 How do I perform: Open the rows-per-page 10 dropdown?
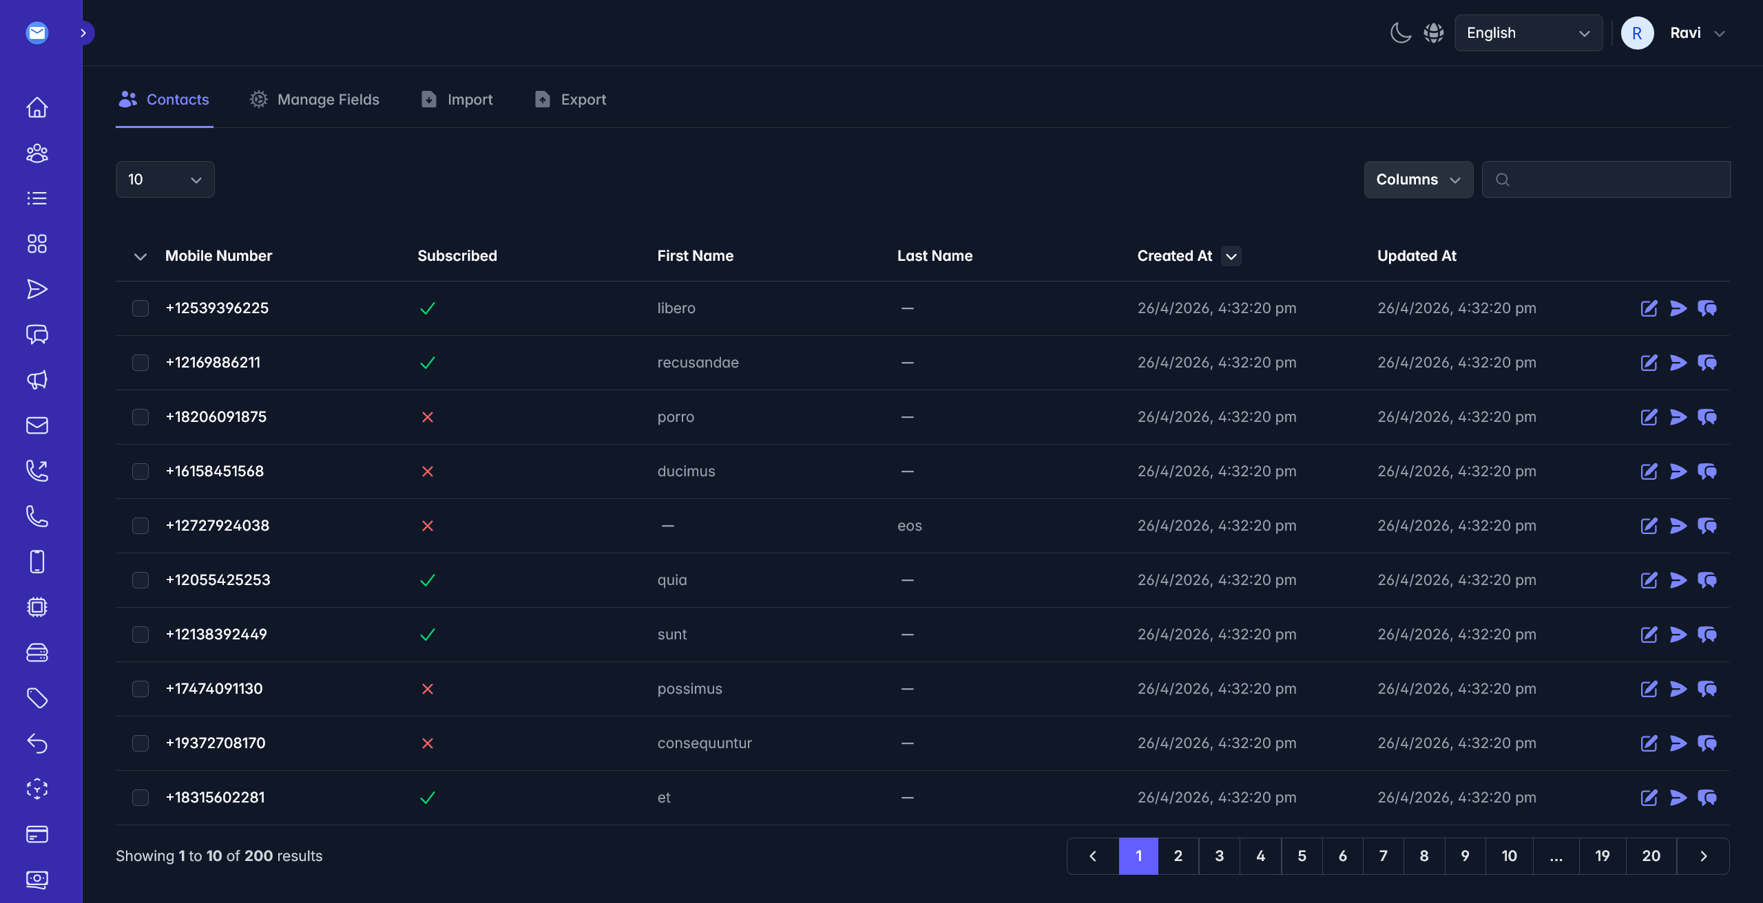tap(165, 180)
